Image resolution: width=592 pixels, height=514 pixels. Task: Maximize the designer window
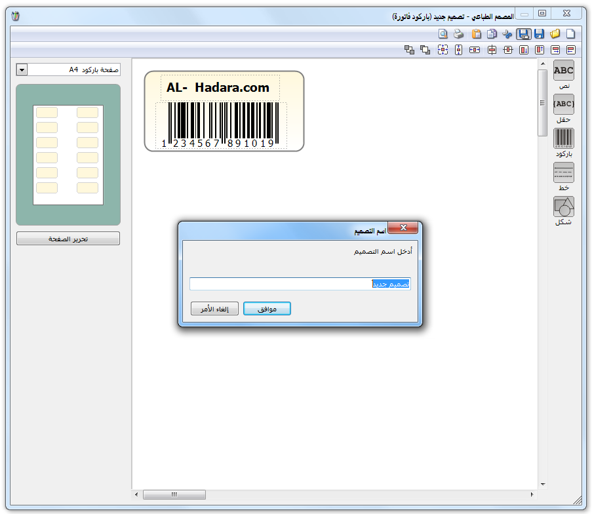click(542, 13)
